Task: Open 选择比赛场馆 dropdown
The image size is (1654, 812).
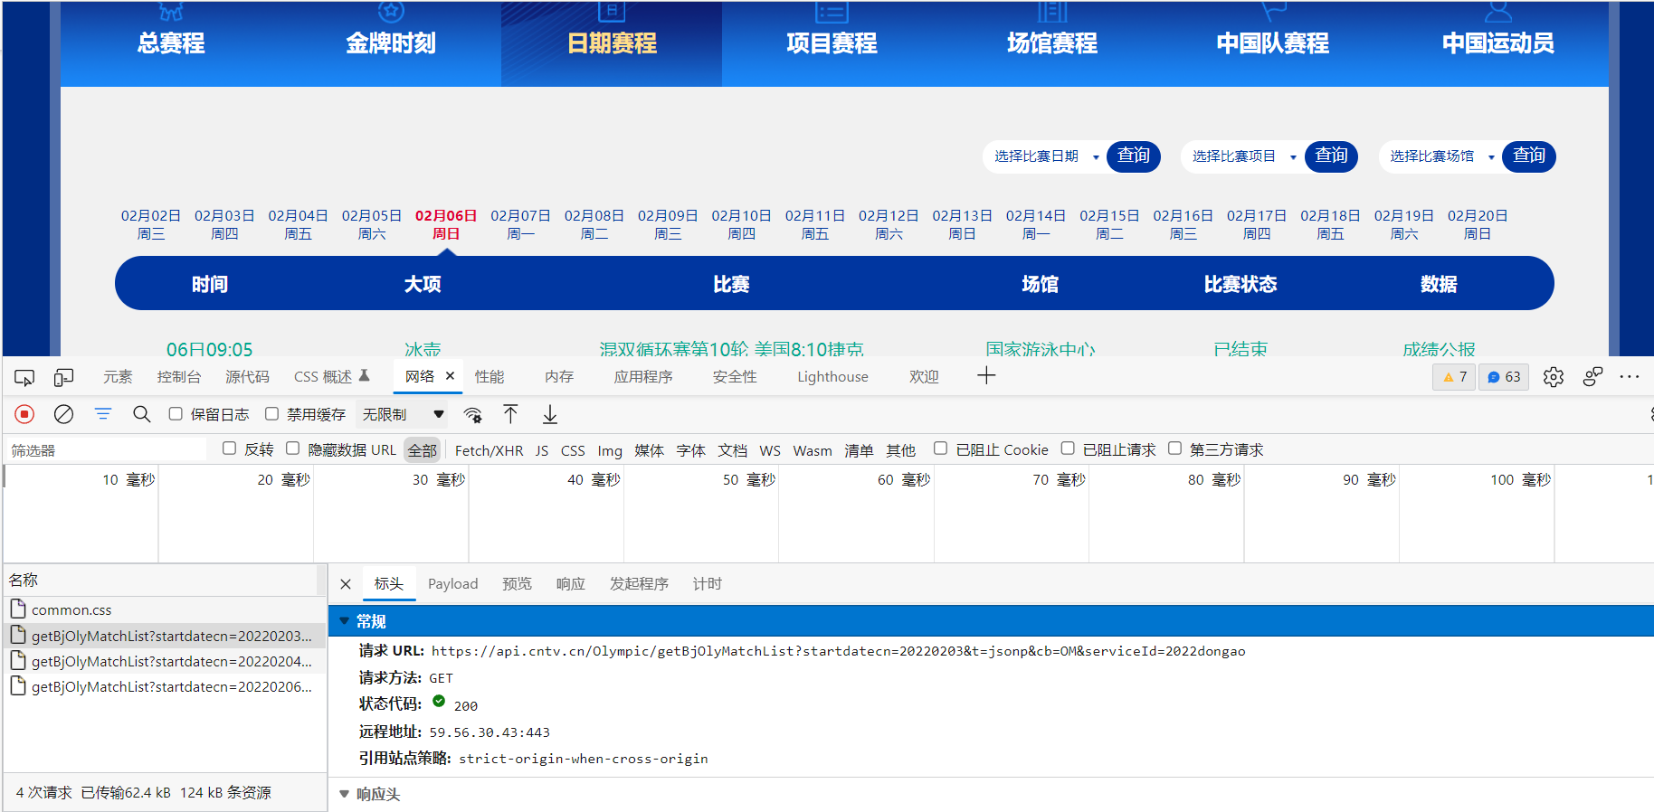Action: 1441,156
